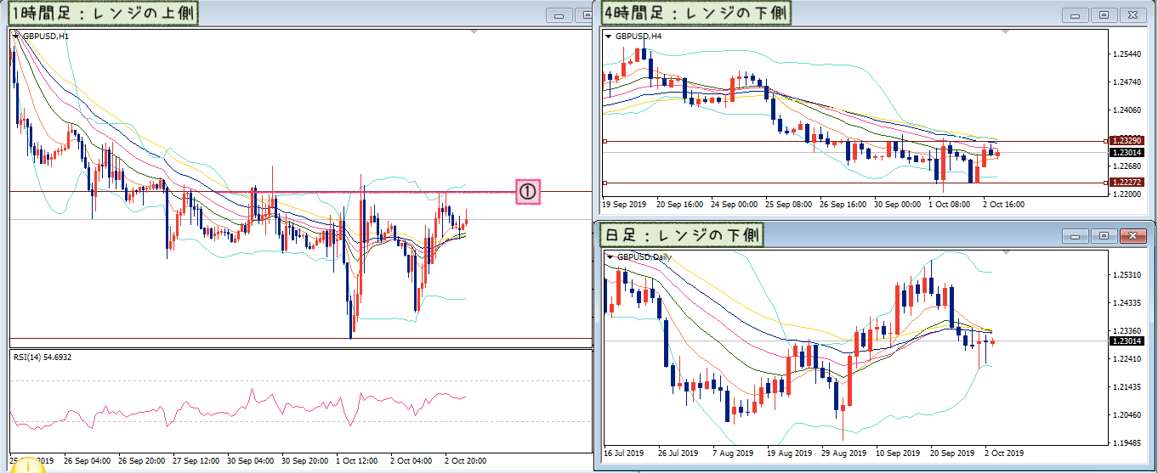Click 1.24335 on Daily price scale
This screenshot has height=473, width=1158.
tap(1127, 302)
